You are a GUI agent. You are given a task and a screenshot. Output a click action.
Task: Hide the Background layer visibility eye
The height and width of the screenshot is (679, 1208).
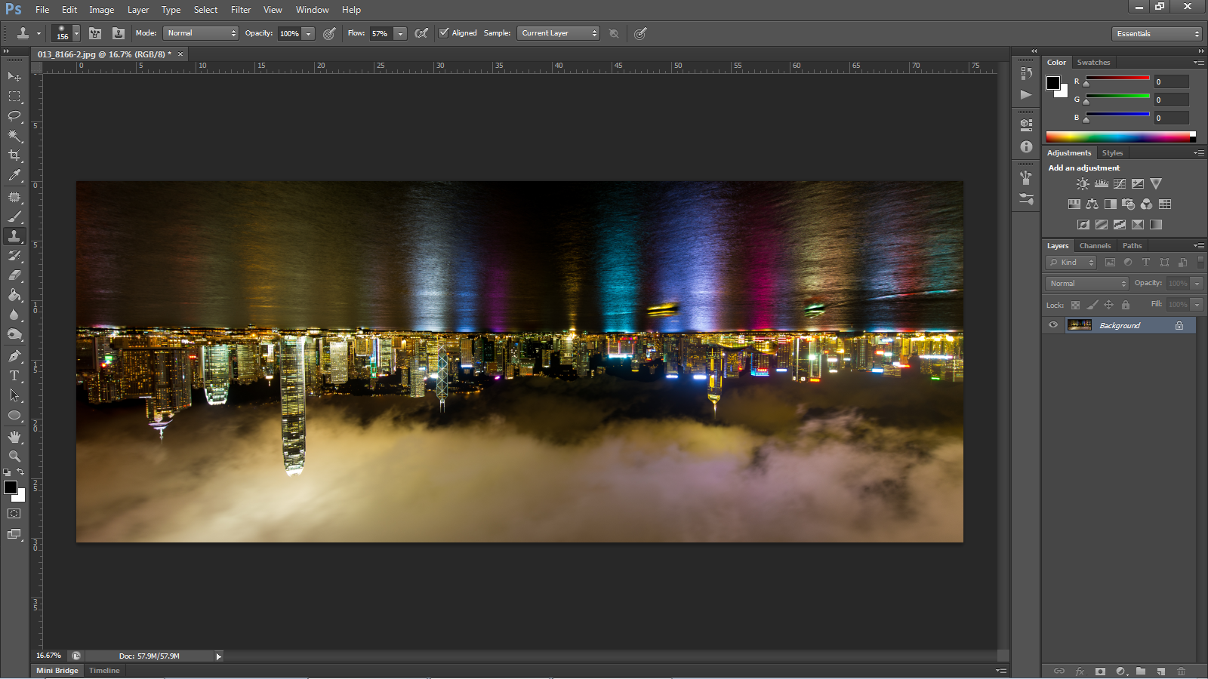pos(1053,325)
